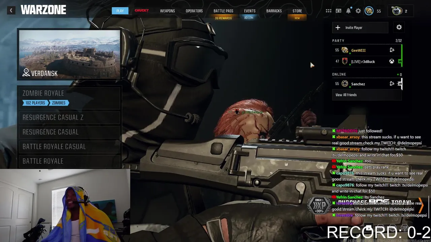Click the Verdansk map thumbnail

69,54
